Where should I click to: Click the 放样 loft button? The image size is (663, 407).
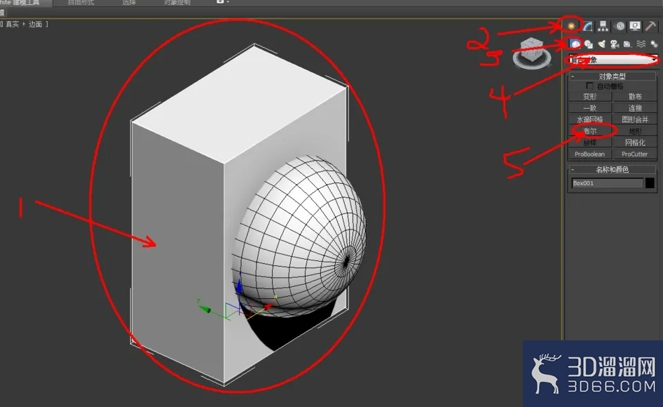(590, 142)
